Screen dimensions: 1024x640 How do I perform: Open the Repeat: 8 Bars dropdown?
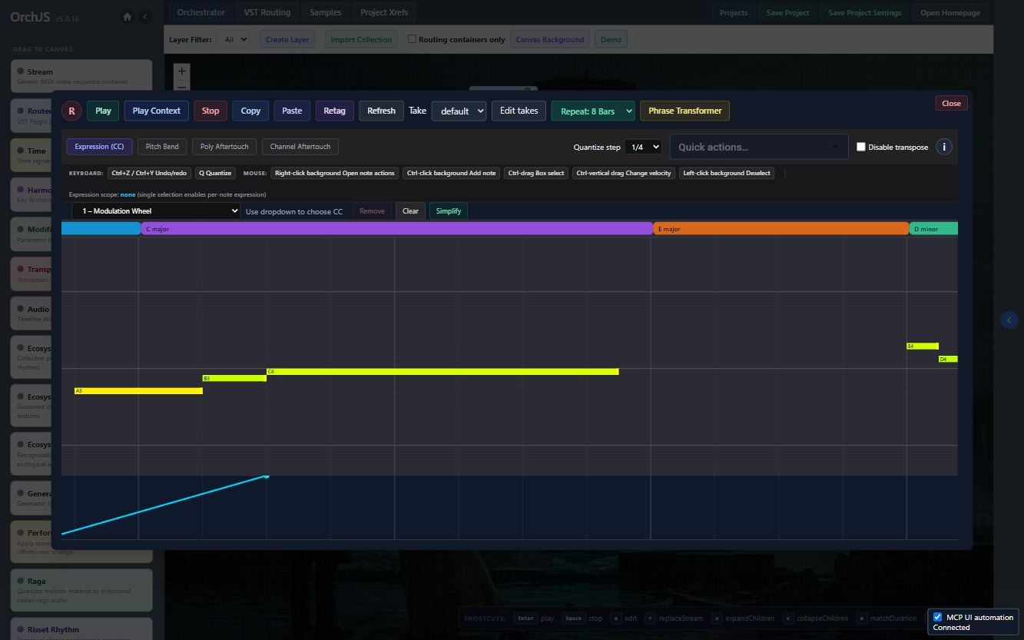[x=593, y=111]
